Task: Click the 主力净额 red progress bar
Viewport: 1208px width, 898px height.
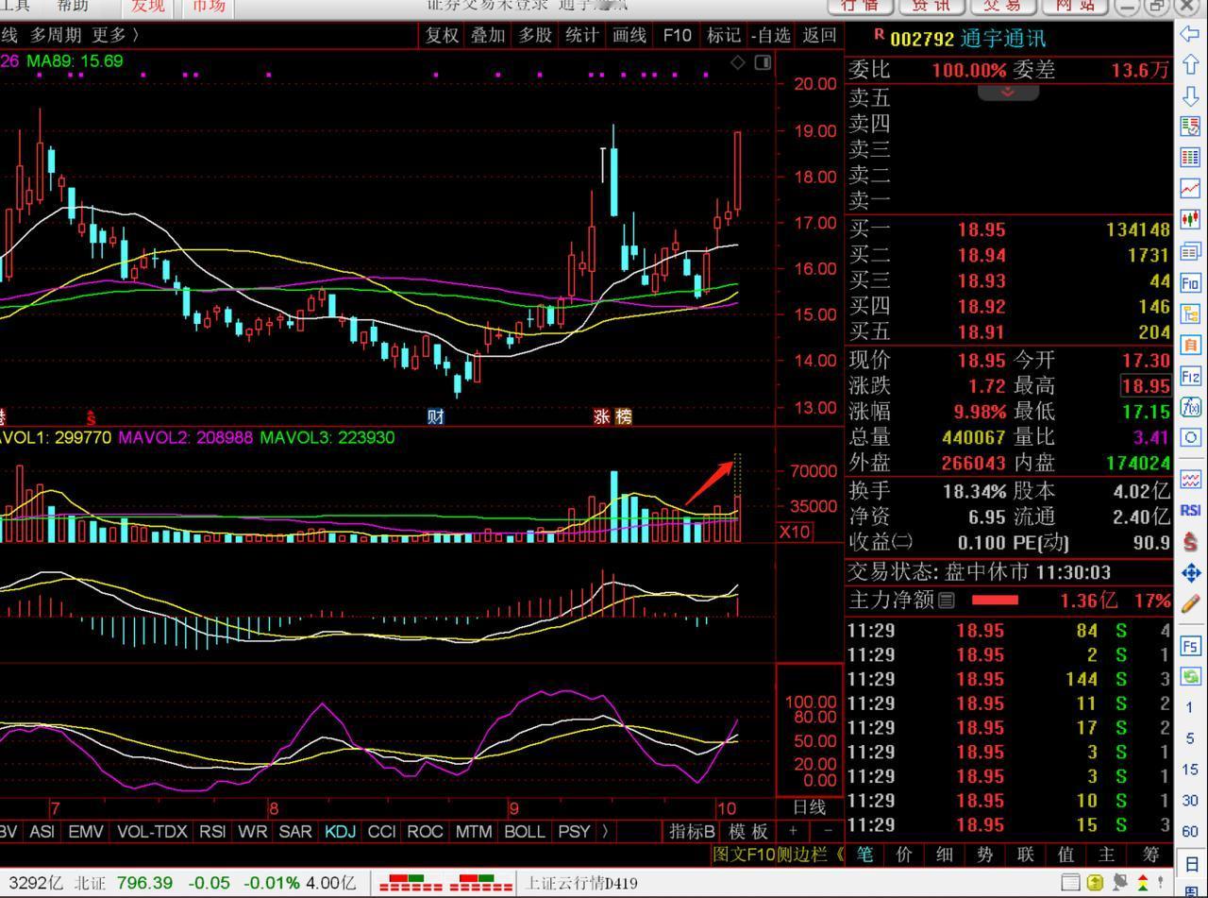Action: (x=995, y=600)
